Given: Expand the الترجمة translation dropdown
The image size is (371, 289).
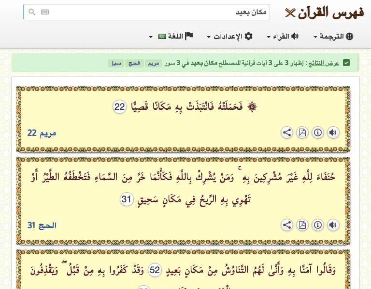Looking at the screenshot, I should 333,37.
